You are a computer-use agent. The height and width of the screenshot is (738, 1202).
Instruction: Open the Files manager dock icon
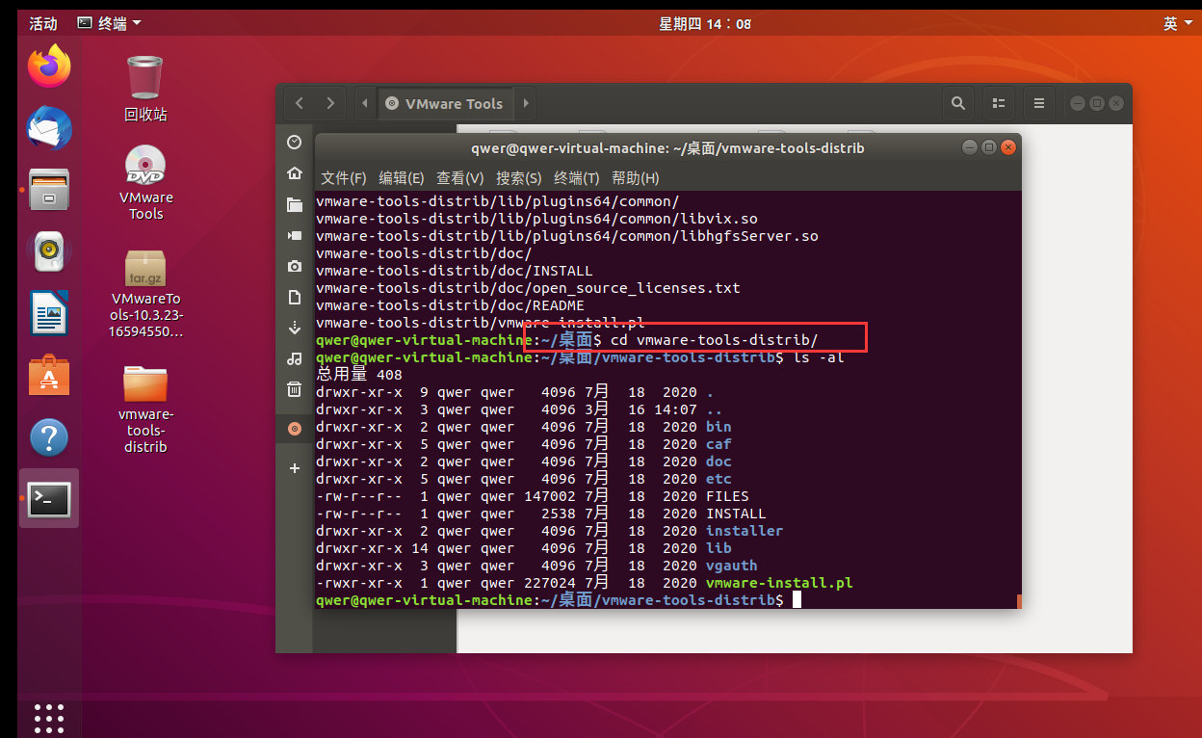coord(48,190)
